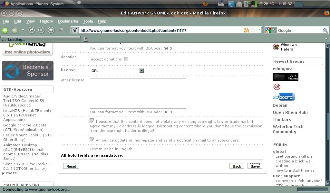Viewport: 330px width, 193px height.
Task: Open the Help menu
Action: point(102,21)
